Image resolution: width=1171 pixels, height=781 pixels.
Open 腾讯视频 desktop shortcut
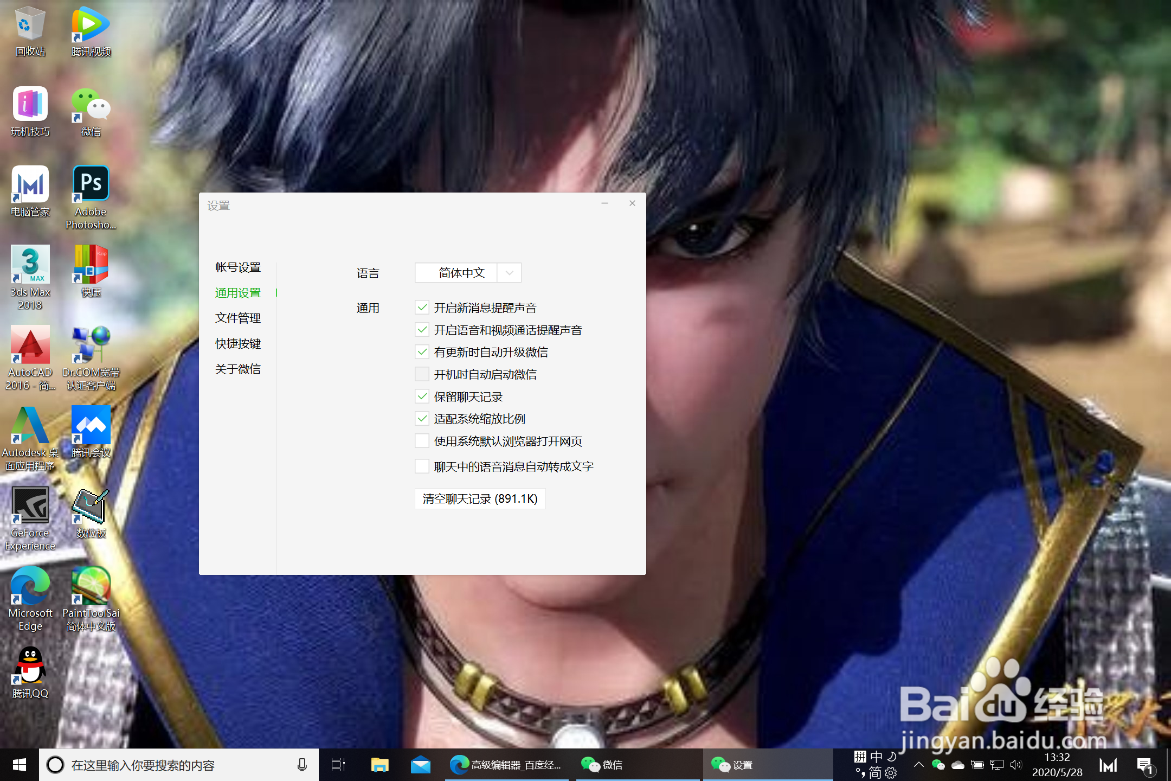tap(91, 31)
